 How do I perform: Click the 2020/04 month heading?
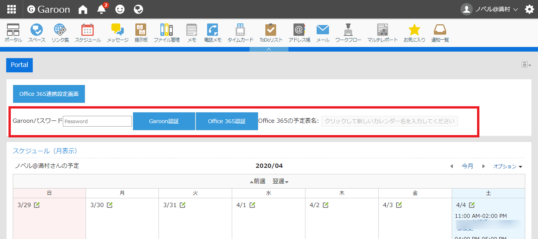[269, 166]
